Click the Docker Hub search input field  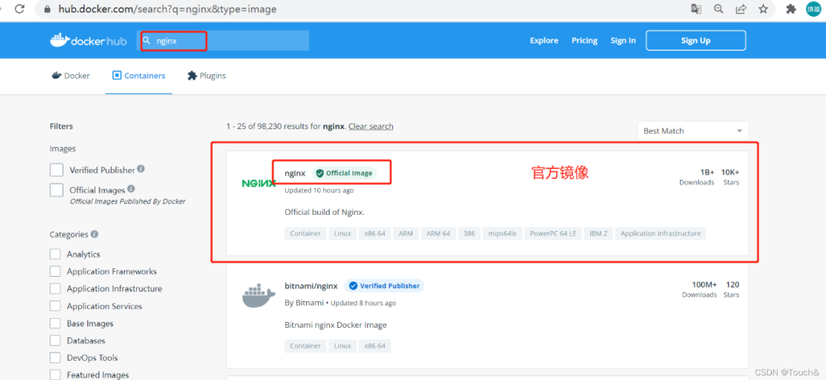click(x=223, y=41)
